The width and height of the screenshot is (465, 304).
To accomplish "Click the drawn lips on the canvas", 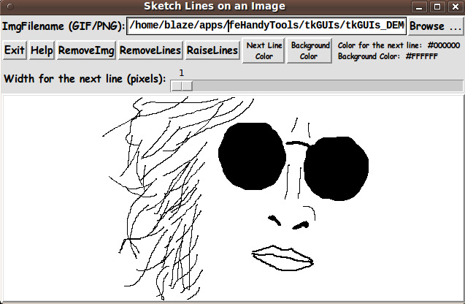I will pyautogui.click(x=282, y=258).
